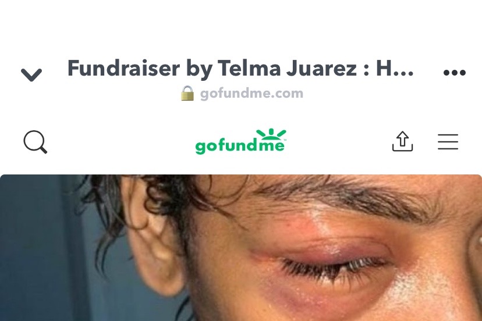
Task: Expand the truncated page title text
Action: (240, 68)
